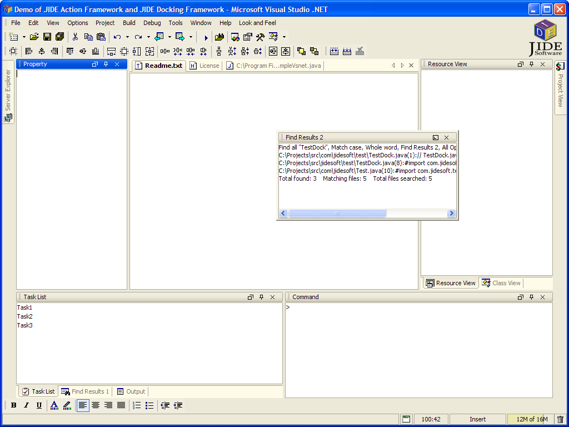Open the Navigate Backward dropdown arrow
Image resolution: width=569 pixels, height=427 pixels.
pyautogui.click(x=169, y=37)
